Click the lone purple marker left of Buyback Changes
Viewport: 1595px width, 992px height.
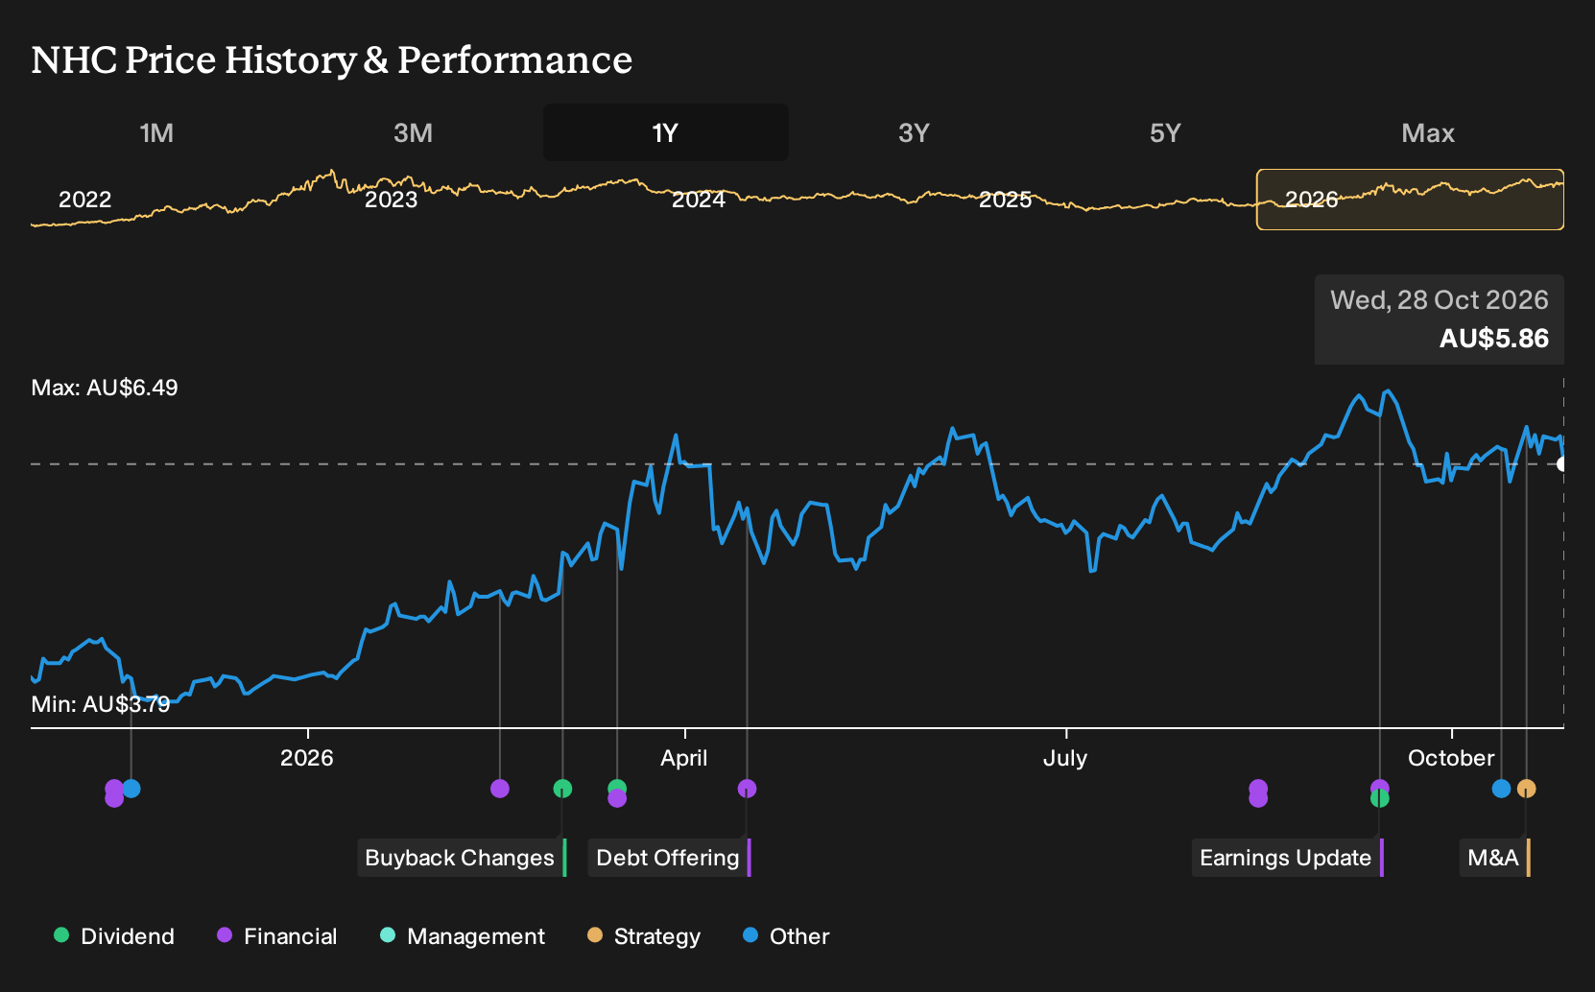click(499, 789)
